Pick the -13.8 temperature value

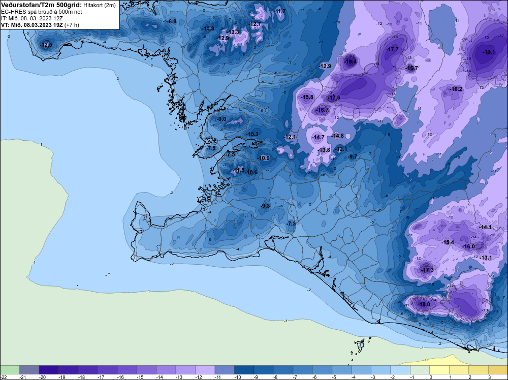coord(324,150)
